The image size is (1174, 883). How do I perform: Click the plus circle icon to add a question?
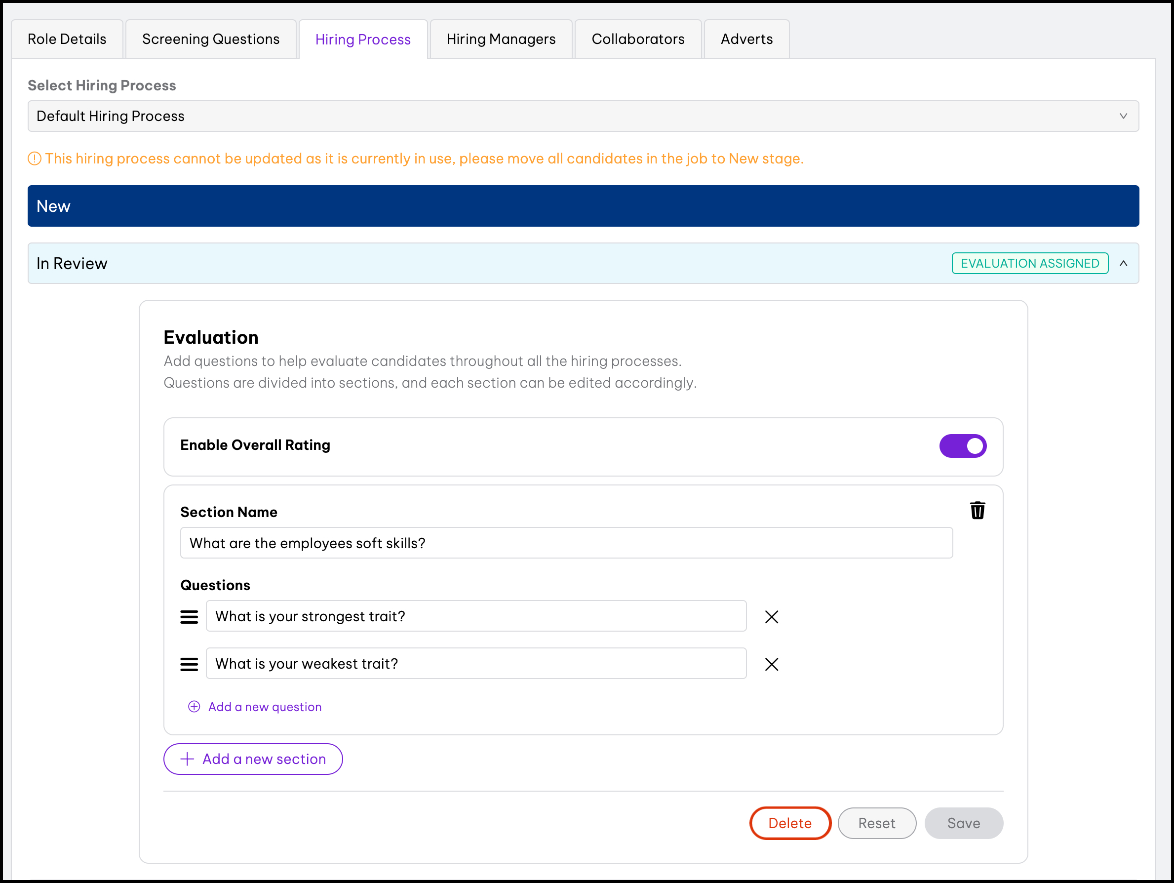[x=194, y=706]
